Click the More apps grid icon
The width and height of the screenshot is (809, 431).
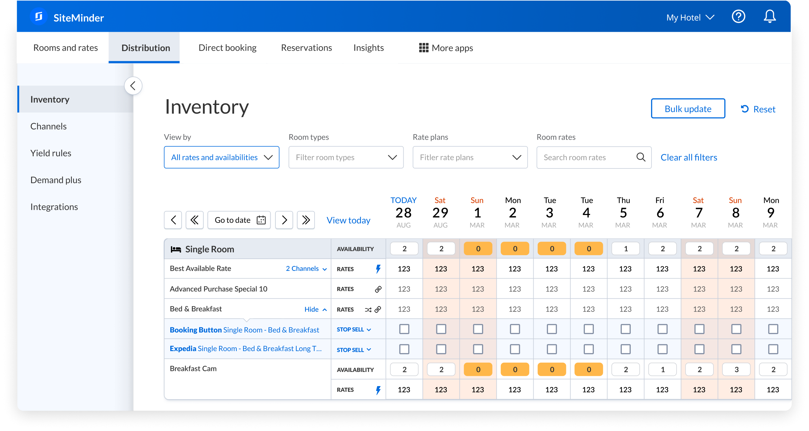click(424, 48)
